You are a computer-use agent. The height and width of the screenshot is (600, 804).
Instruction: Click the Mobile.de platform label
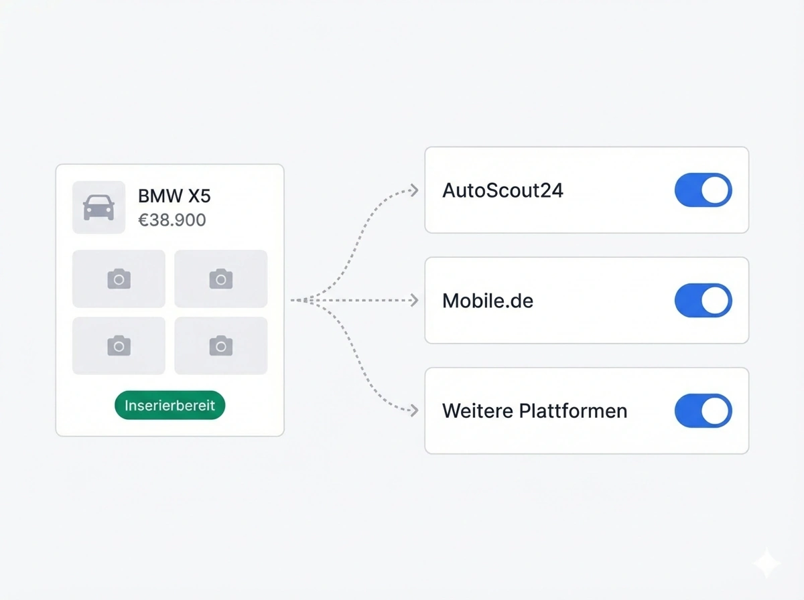(488, 301)
